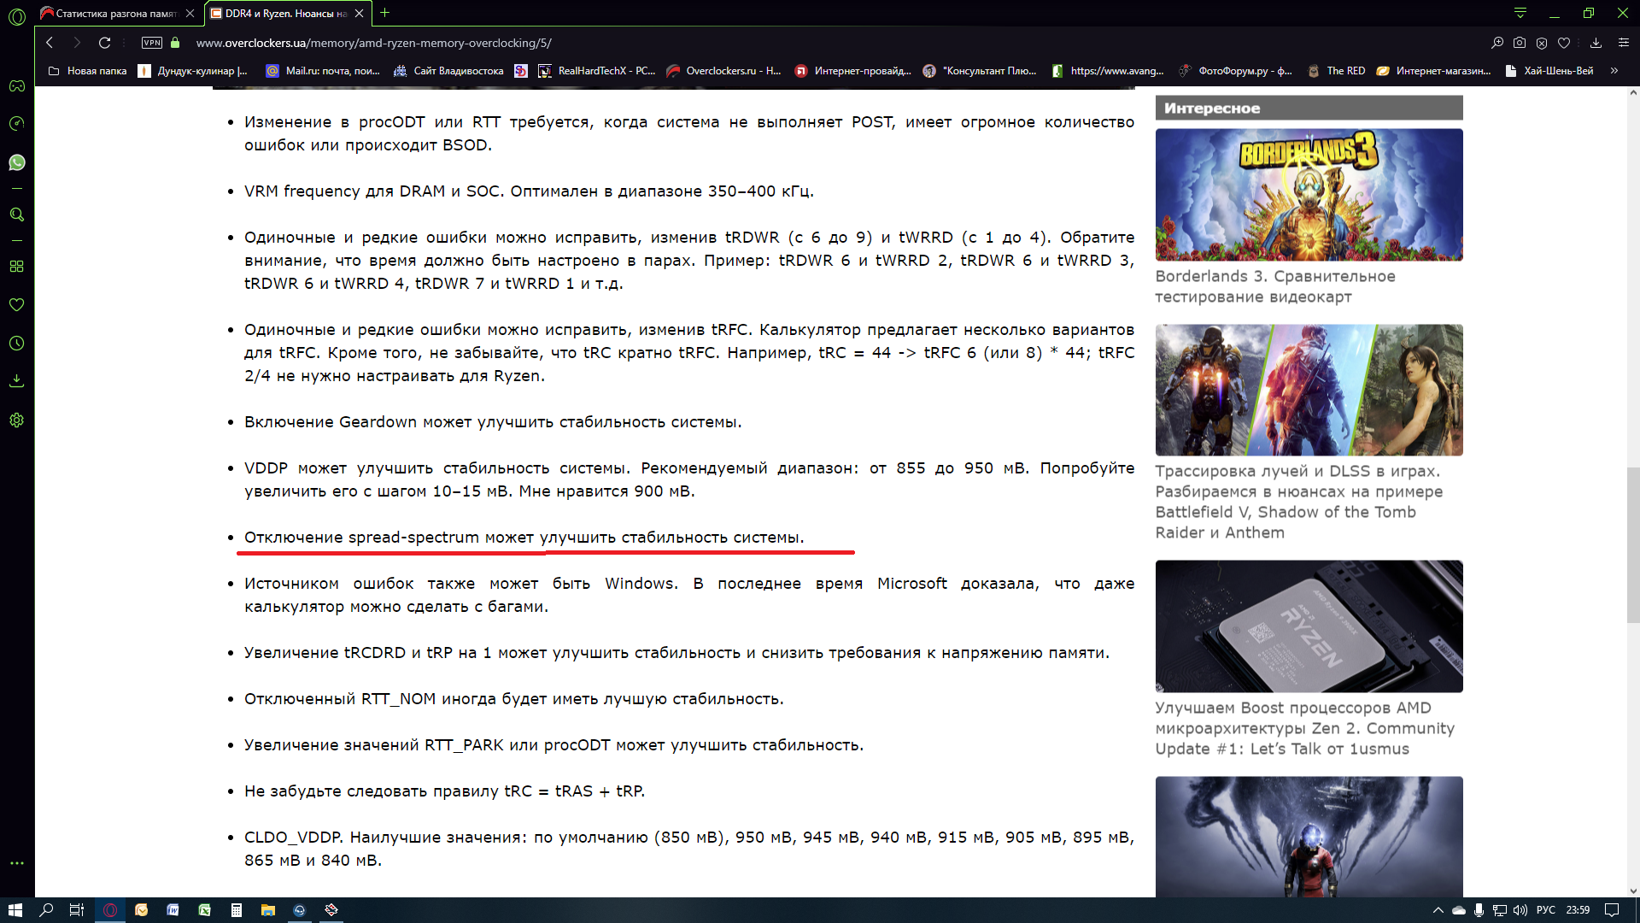Expand sidebar three-dots menu
Screen dimensions: 1640x923
pyautogui.click(x=17, y=863)
